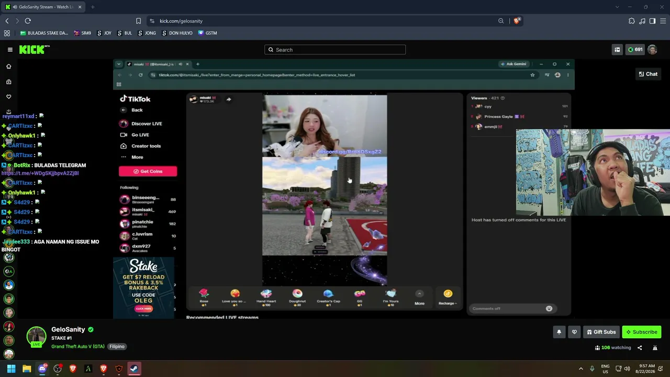Click the zoom magnifier in the address bar
Image resolution: width=670 pixels, height=377 pixels.
501,21
